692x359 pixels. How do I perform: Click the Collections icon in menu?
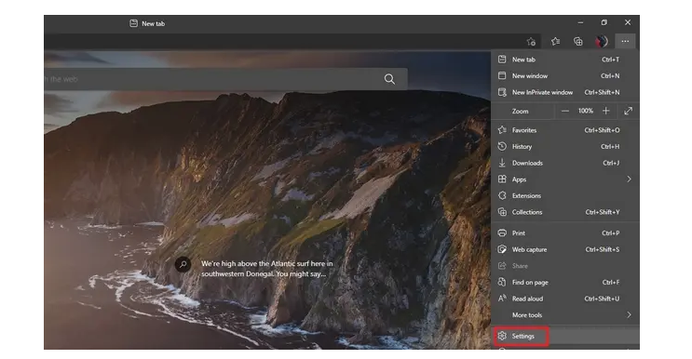point(502,212)
